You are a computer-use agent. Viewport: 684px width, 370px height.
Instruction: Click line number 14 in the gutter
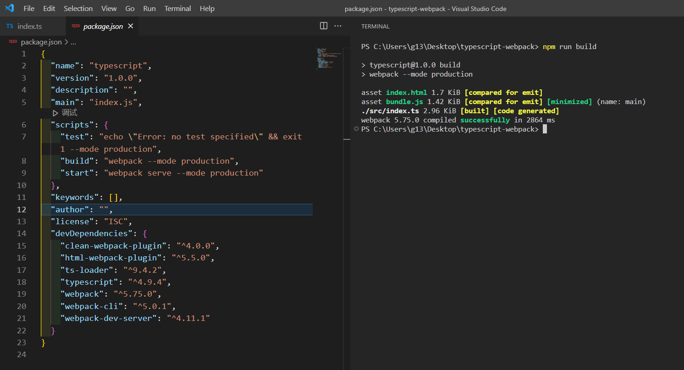[22, 233]
